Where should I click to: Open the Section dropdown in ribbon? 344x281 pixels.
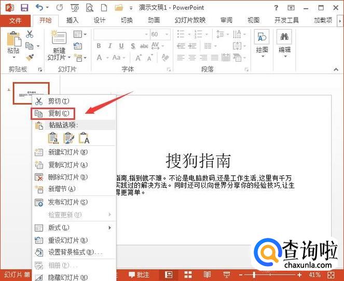point(80,58)
